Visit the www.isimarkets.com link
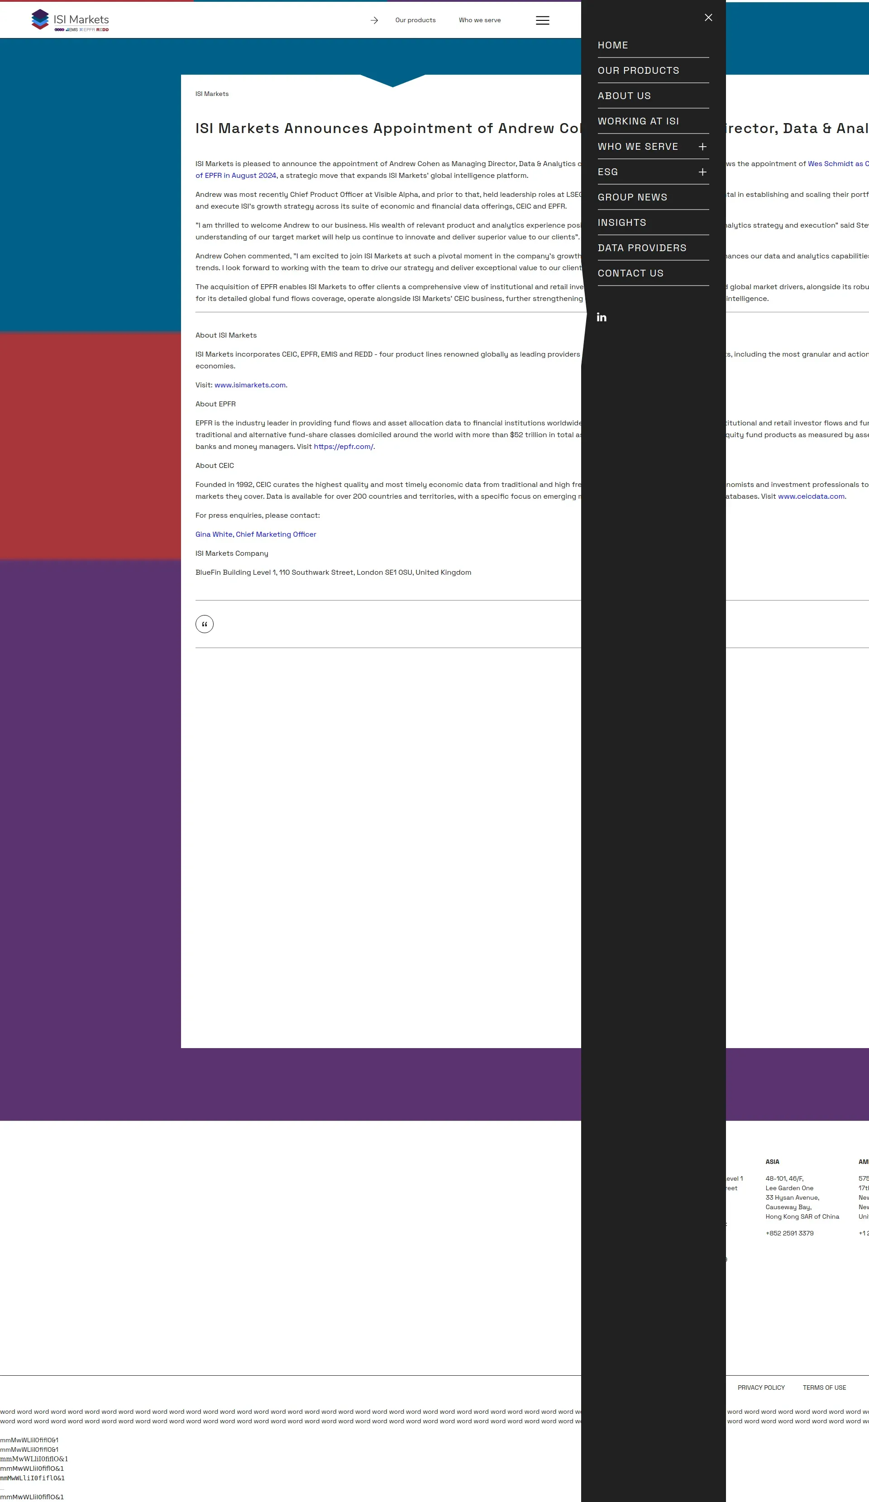Screen dimensions: 869x1502 coord(250,386)
